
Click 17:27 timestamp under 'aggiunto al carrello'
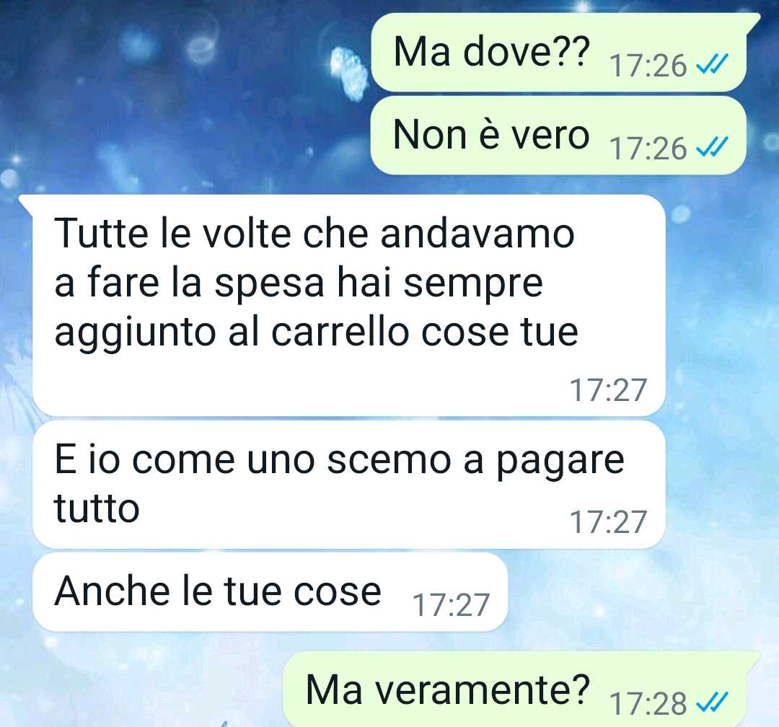click(x=608, y=390)
